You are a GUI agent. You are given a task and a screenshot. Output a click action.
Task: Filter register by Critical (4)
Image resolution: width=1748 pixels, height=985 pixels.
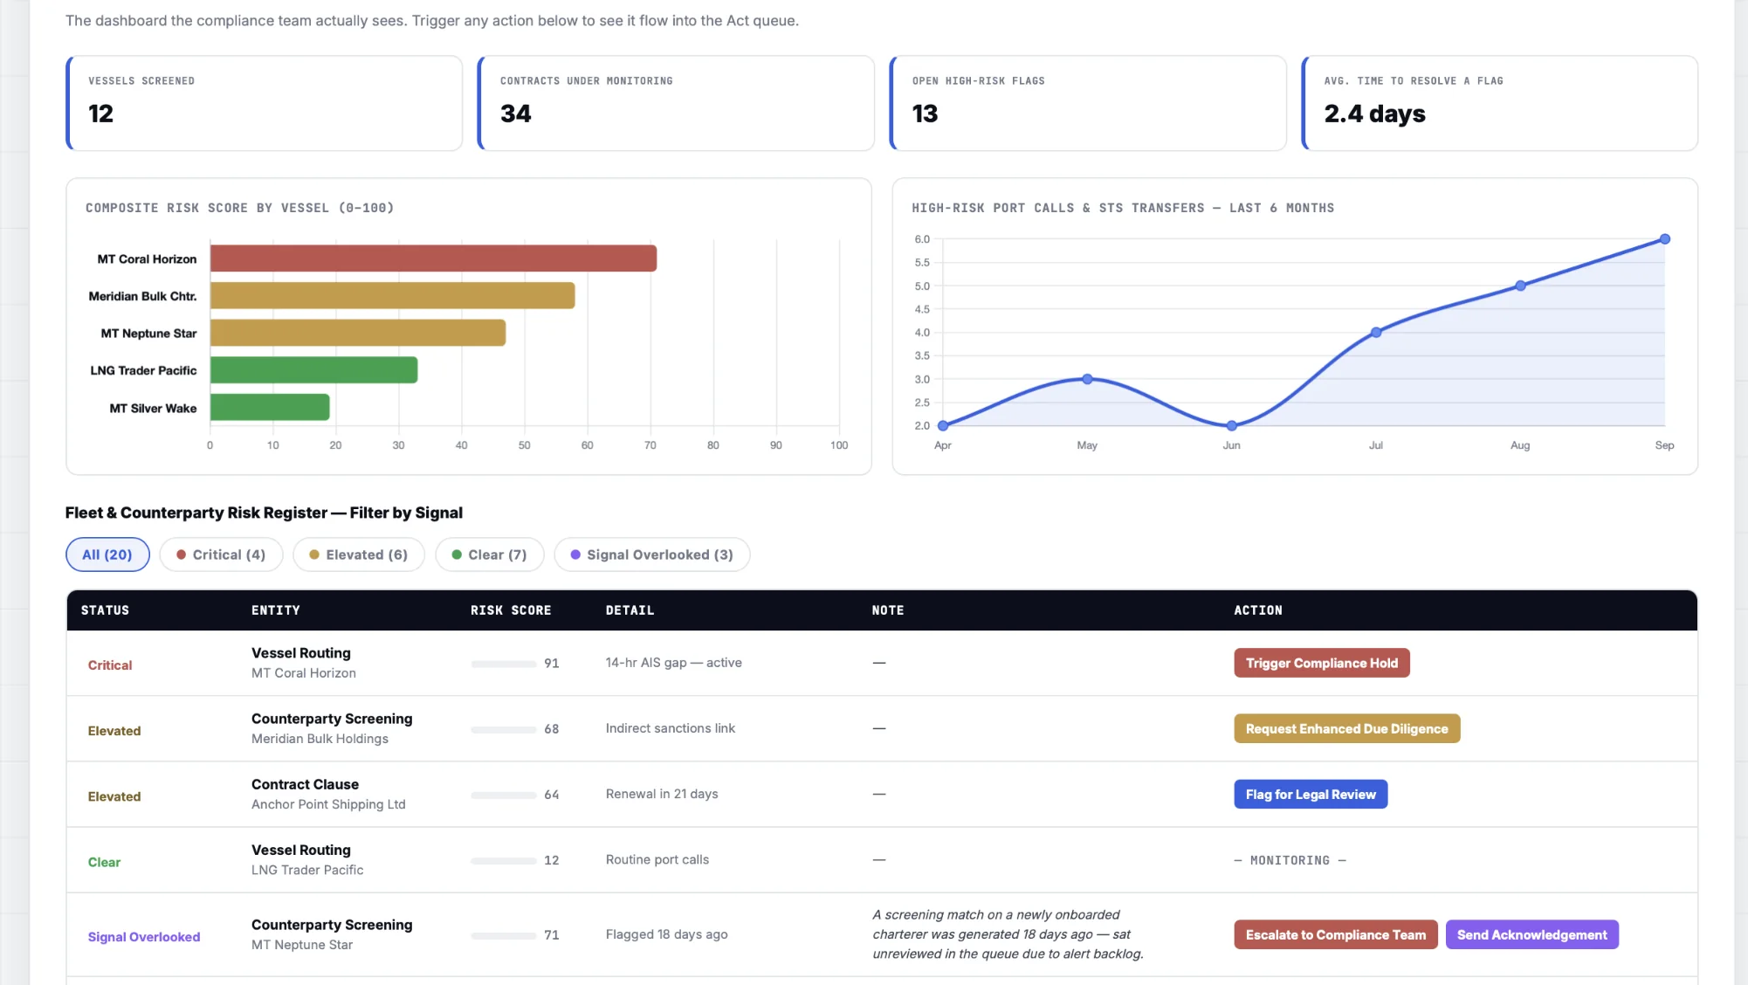click(x=221, y=554)
